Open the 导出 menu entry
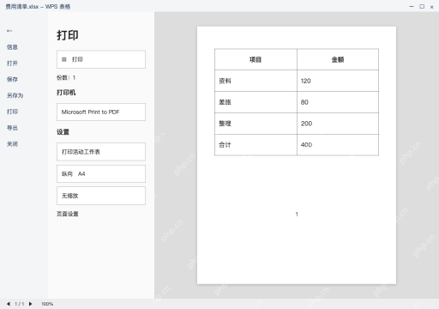 tap(12, 128)
